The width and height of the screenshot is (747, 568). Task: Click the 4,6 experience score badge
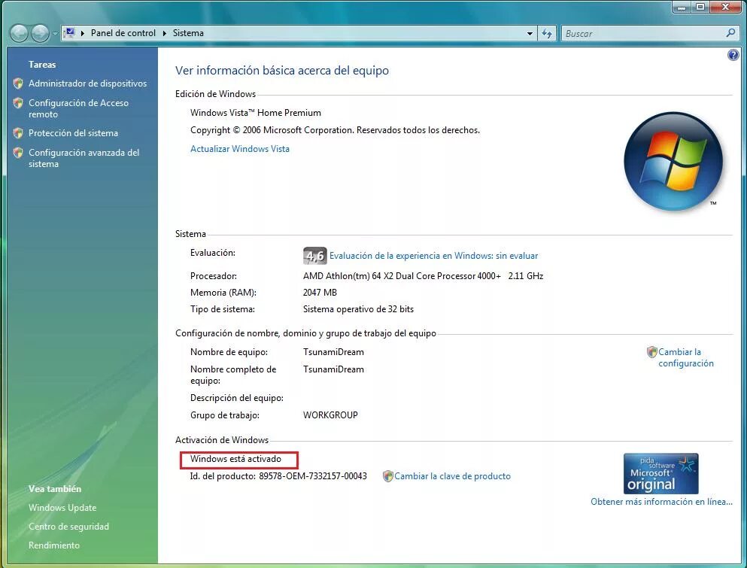(x=314, y=256)
